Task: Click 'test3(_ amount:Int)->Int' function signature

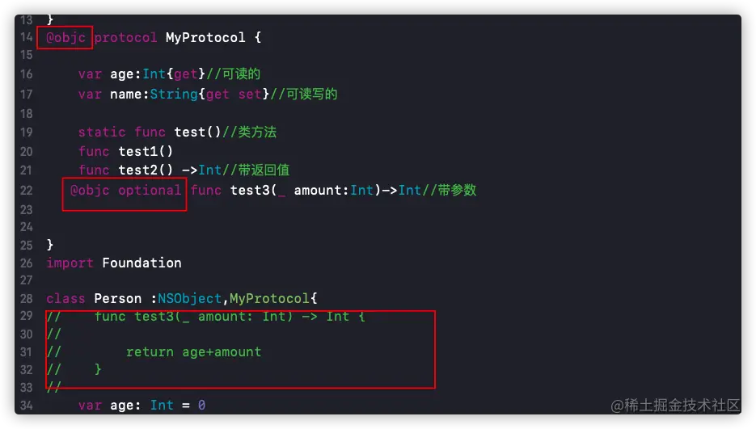Action: coord(326,191)
